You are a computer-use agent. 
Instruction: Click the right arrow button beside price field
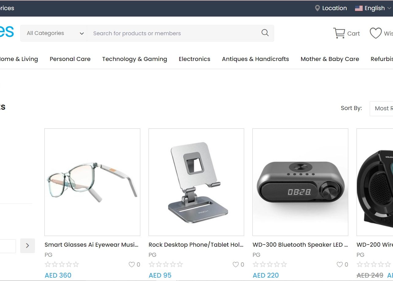pyautogui.click(x=28, y=246)
